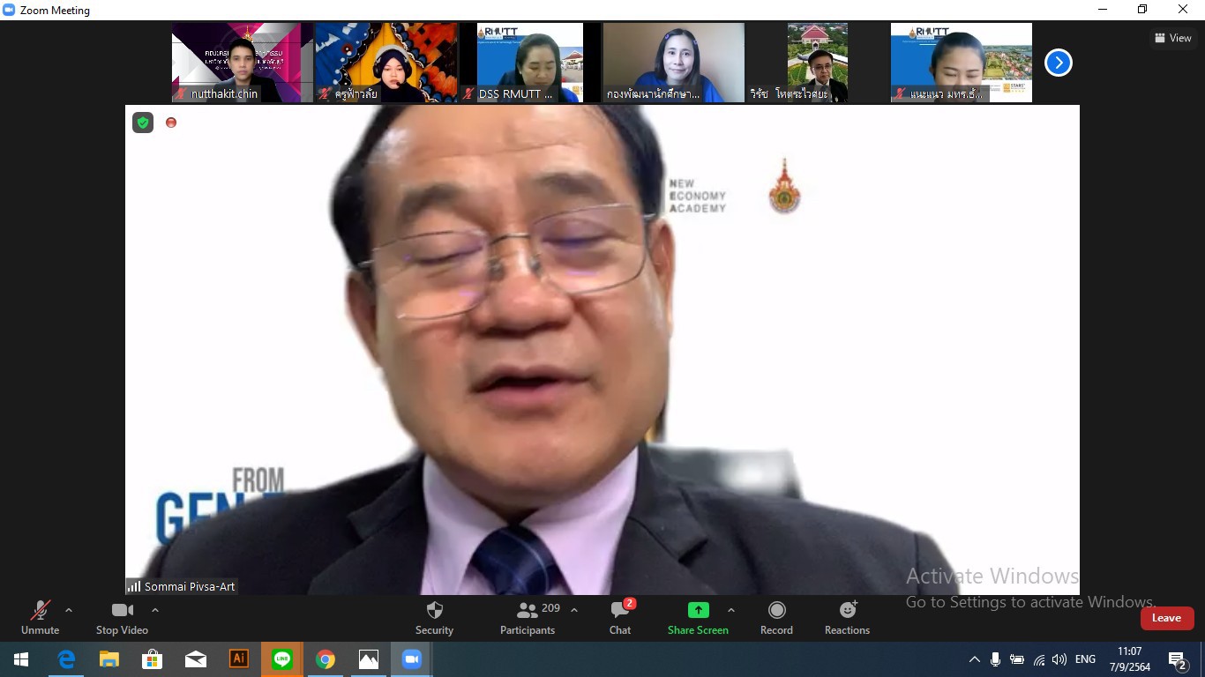Show hidden system tray icons

coord(974,659)
